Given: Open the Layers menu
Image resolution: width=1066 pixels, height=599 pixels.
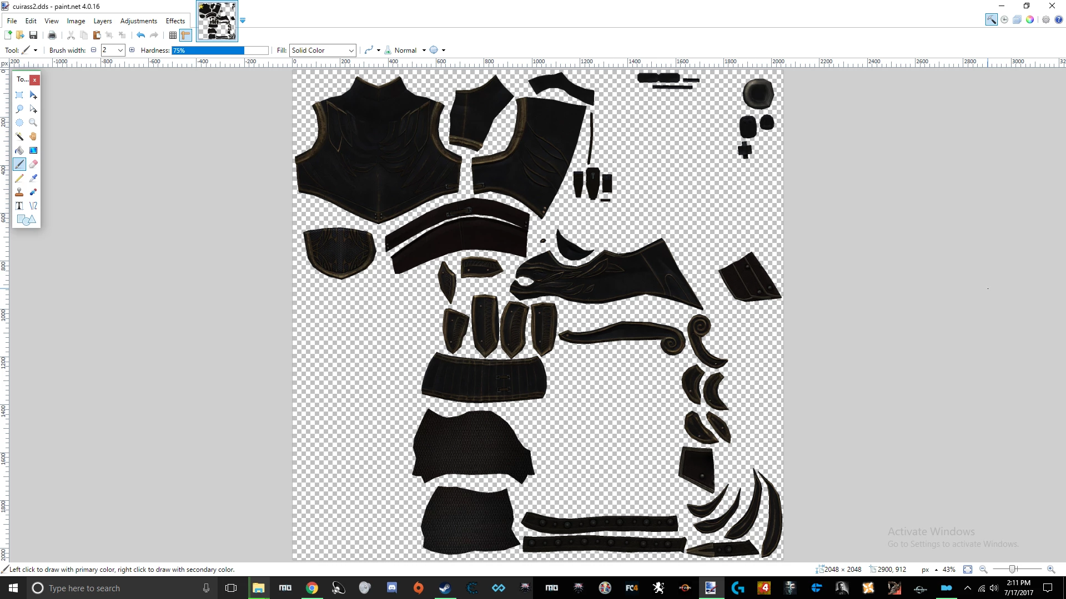Looking at the screenshot, I should pyautogui.click(x=103, y=21).
